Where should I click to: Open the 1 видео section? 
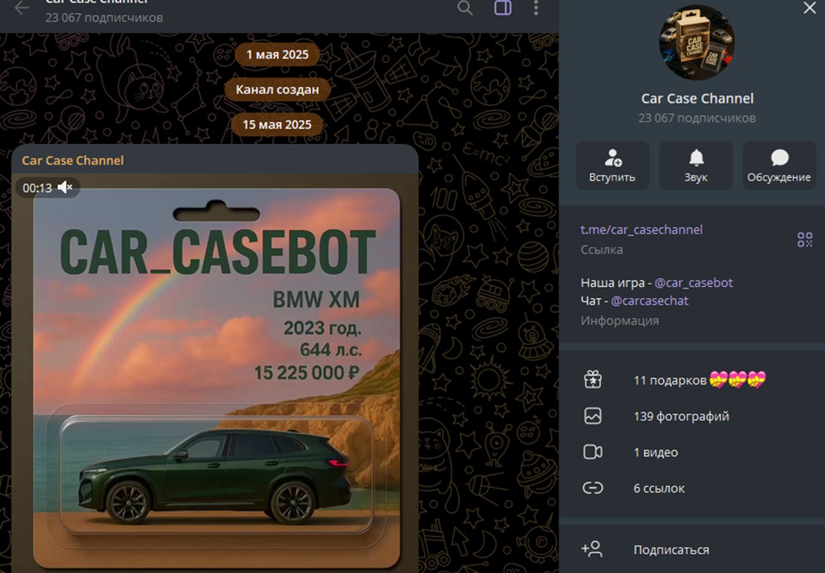pyautogui.click(x=692, y=452)
